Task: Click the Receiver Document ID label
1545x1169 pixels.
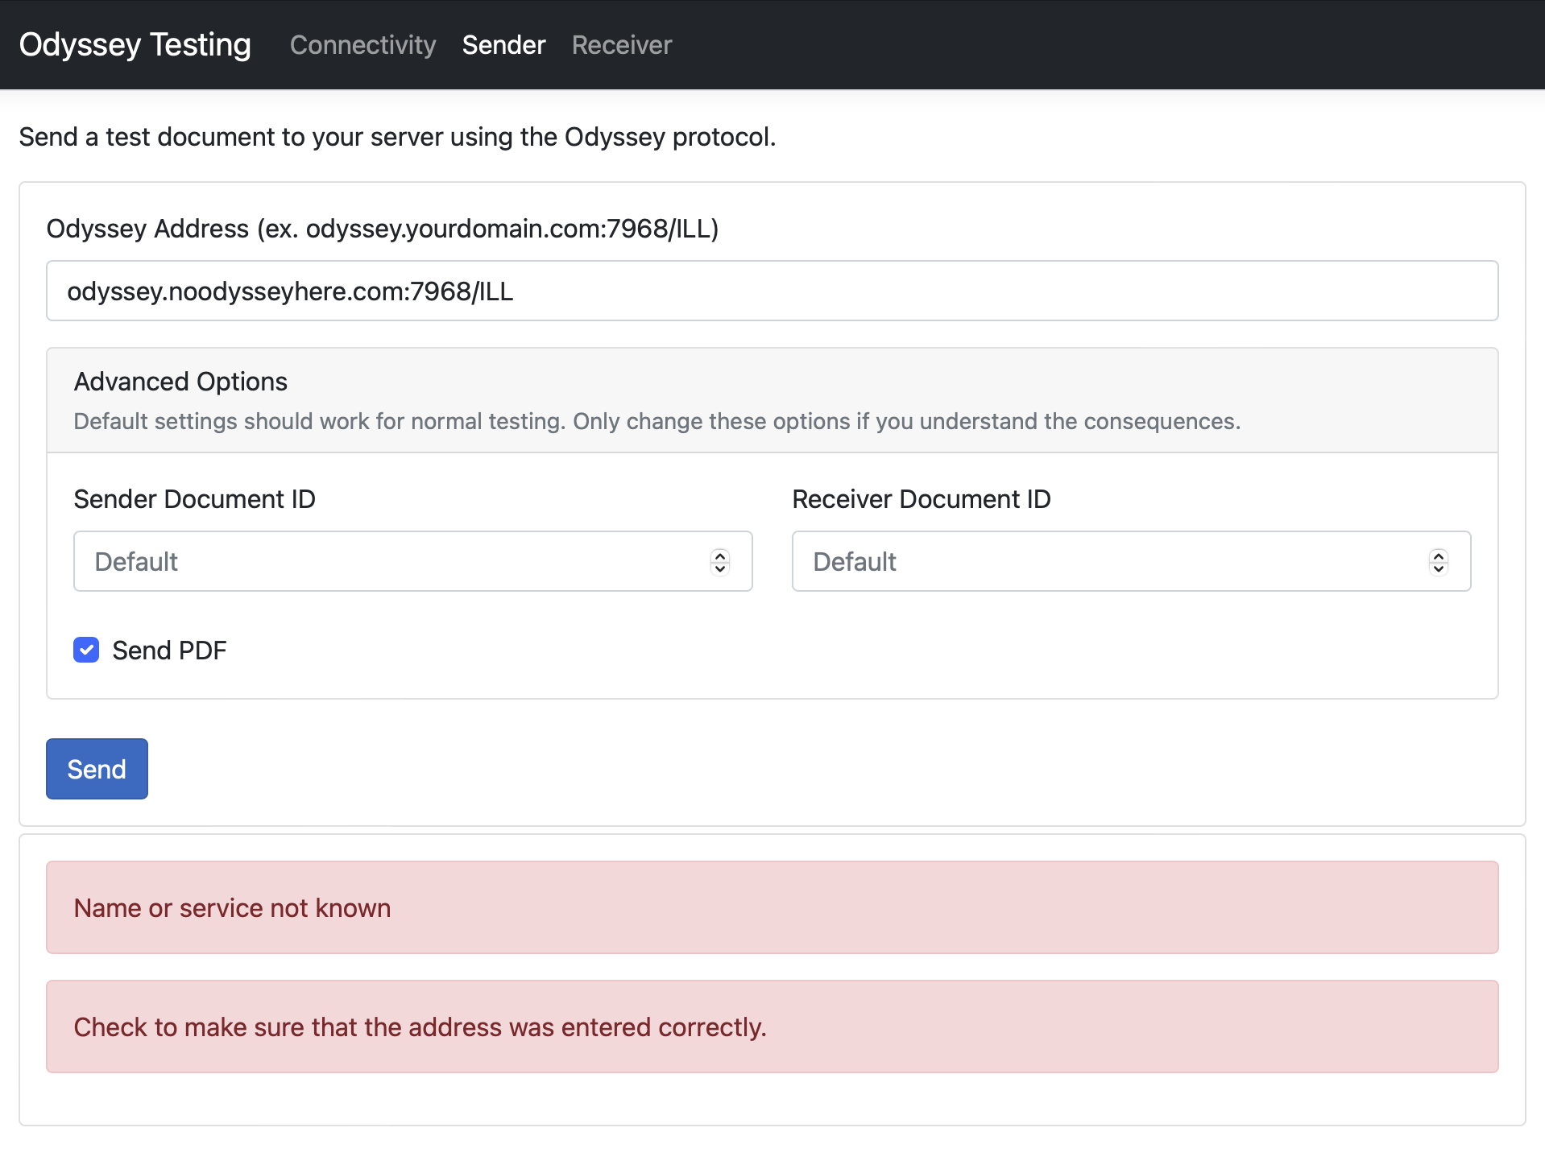Action: pyautogui.click(x=921, y=499)
